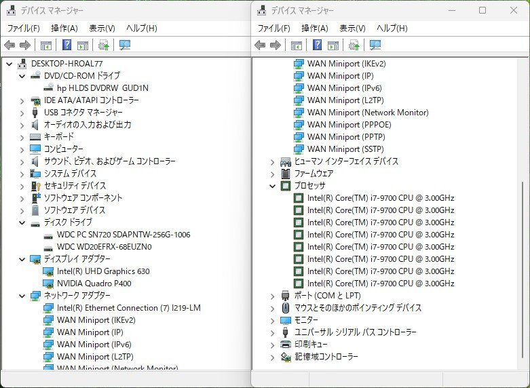Open 操作(A) menu in left window

pos(64,28)
